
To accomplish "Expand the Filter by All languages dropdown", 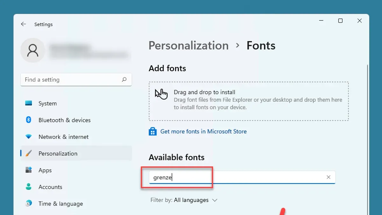I will tap(184, 200).
